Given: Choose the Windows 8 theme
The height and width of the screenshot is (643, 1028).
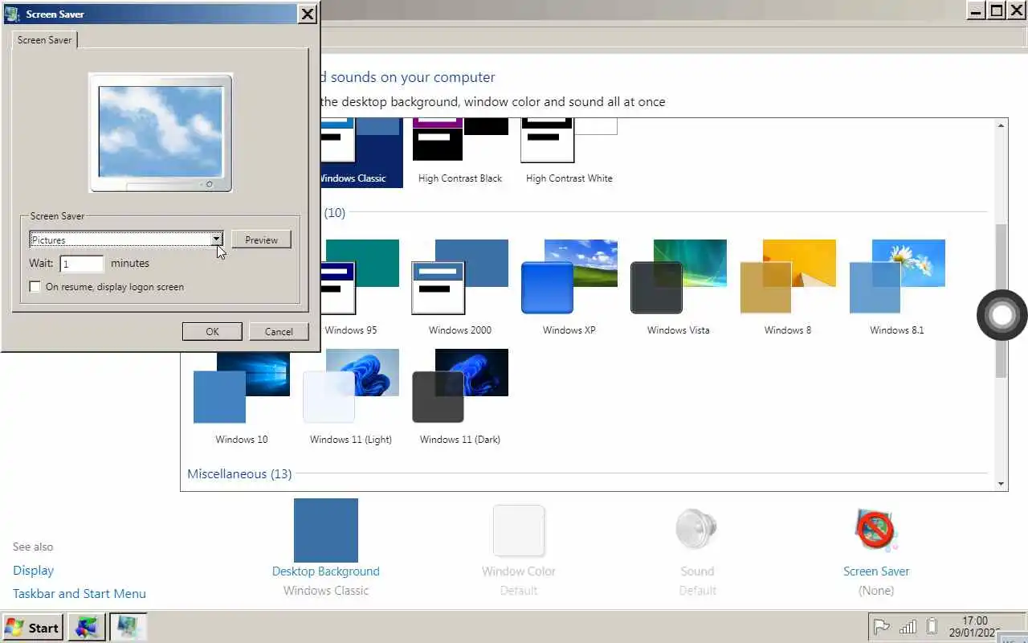Looking at the screenshot, I should (x=787, y=287).
